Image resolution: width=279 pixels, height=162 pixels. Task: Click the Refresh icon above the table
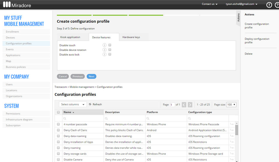pyautogui.click(x=90, y=104)
